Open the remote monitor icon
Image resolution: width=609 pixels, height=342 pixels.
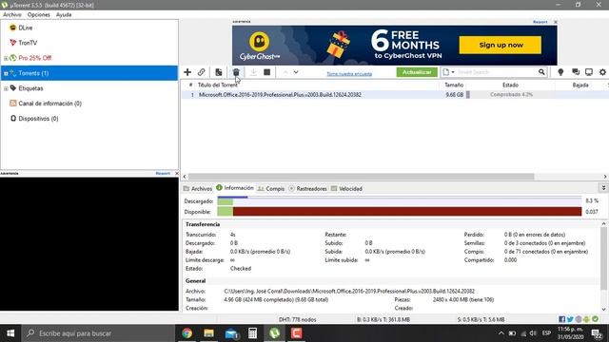[x=589, y=72]
